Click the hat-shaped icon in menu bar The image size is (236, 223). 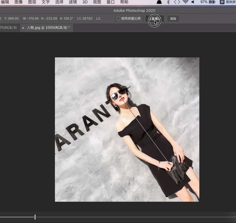pyautogui.click(x=159, y=2)
